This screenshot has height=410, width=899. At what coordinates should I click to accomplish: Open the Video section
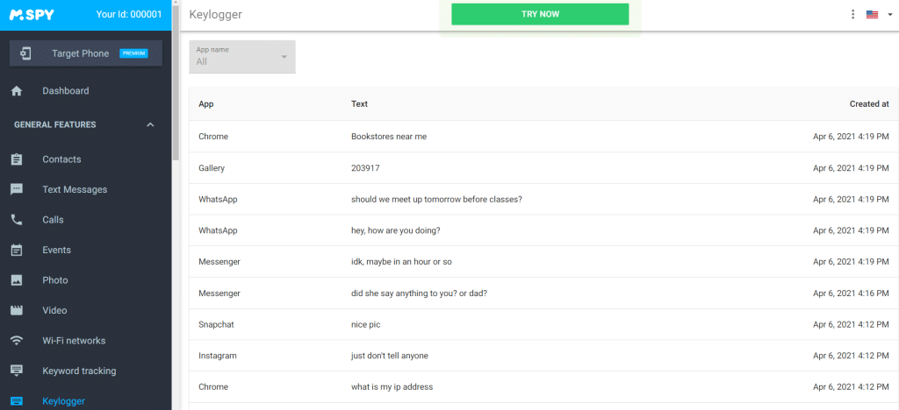[x=54, y=310]
